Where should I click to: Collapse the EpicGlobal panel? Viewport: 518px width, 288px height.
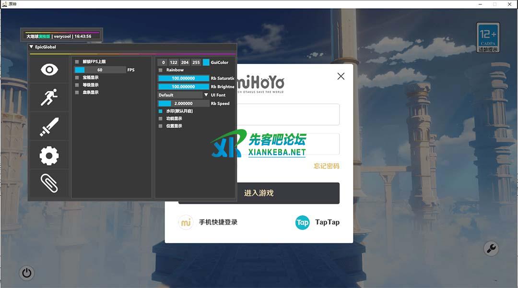click(32, 47)
